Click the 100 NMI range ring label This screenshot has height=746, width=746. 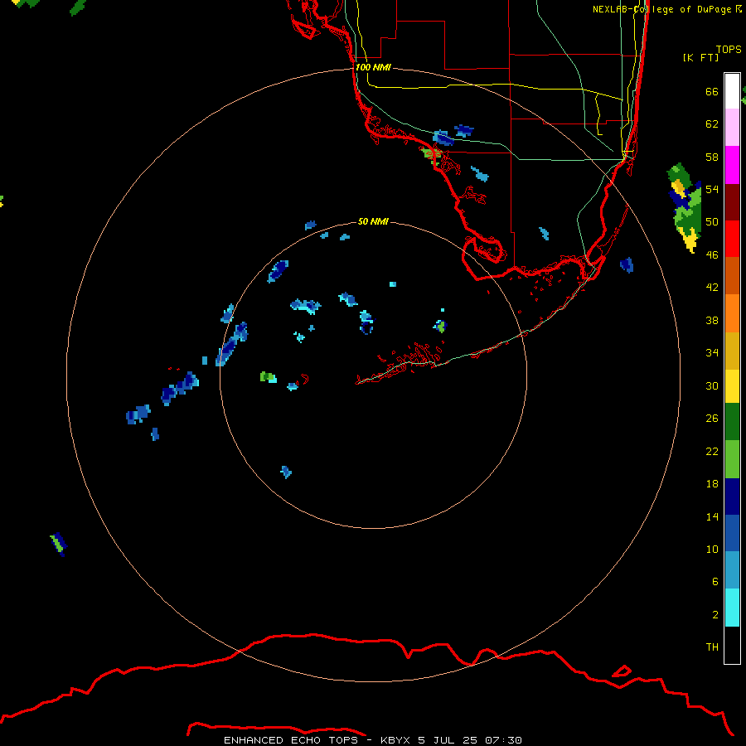[373, 67]
